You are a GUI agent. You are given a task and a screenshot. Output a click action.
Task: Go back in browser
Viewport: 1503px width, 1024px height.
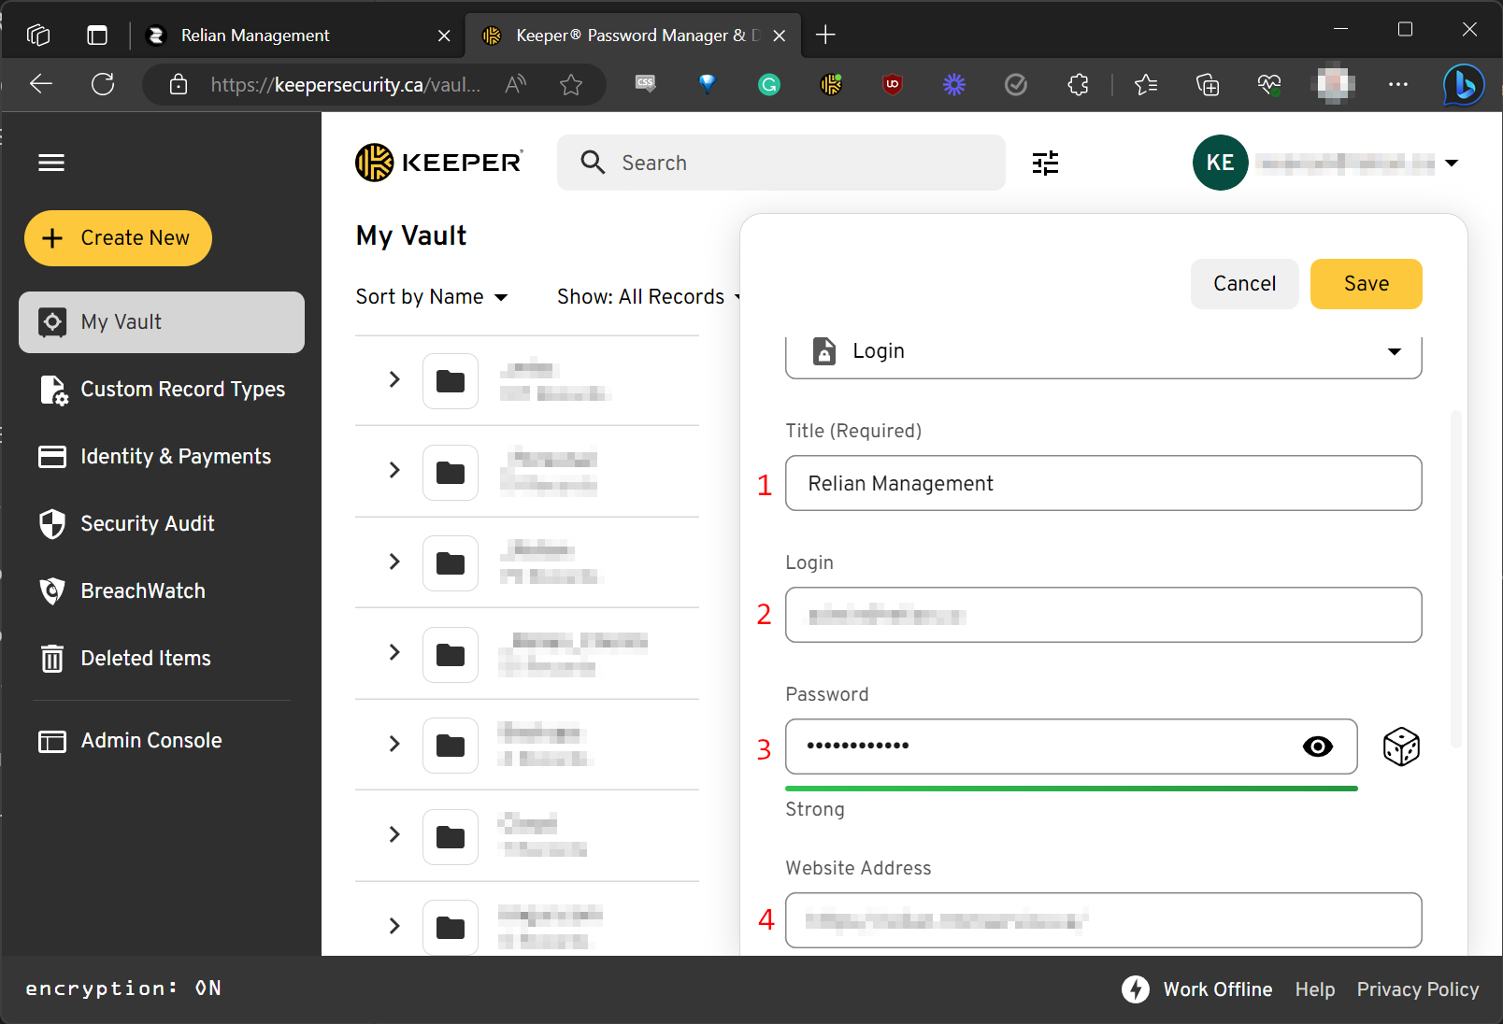pos(41,84)
